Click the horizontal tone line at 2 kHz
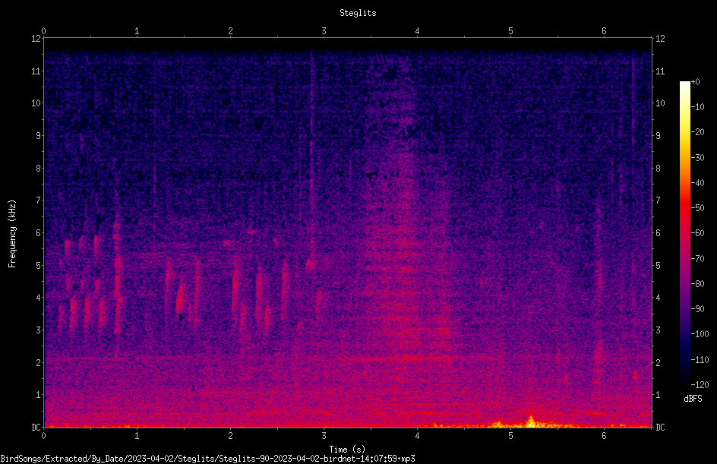This screenshot has height=464, width=717. 403,359
